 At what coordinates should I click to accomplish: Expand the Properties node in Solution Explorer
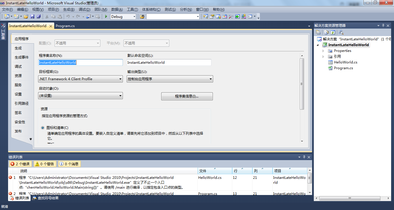coord(323,51)
